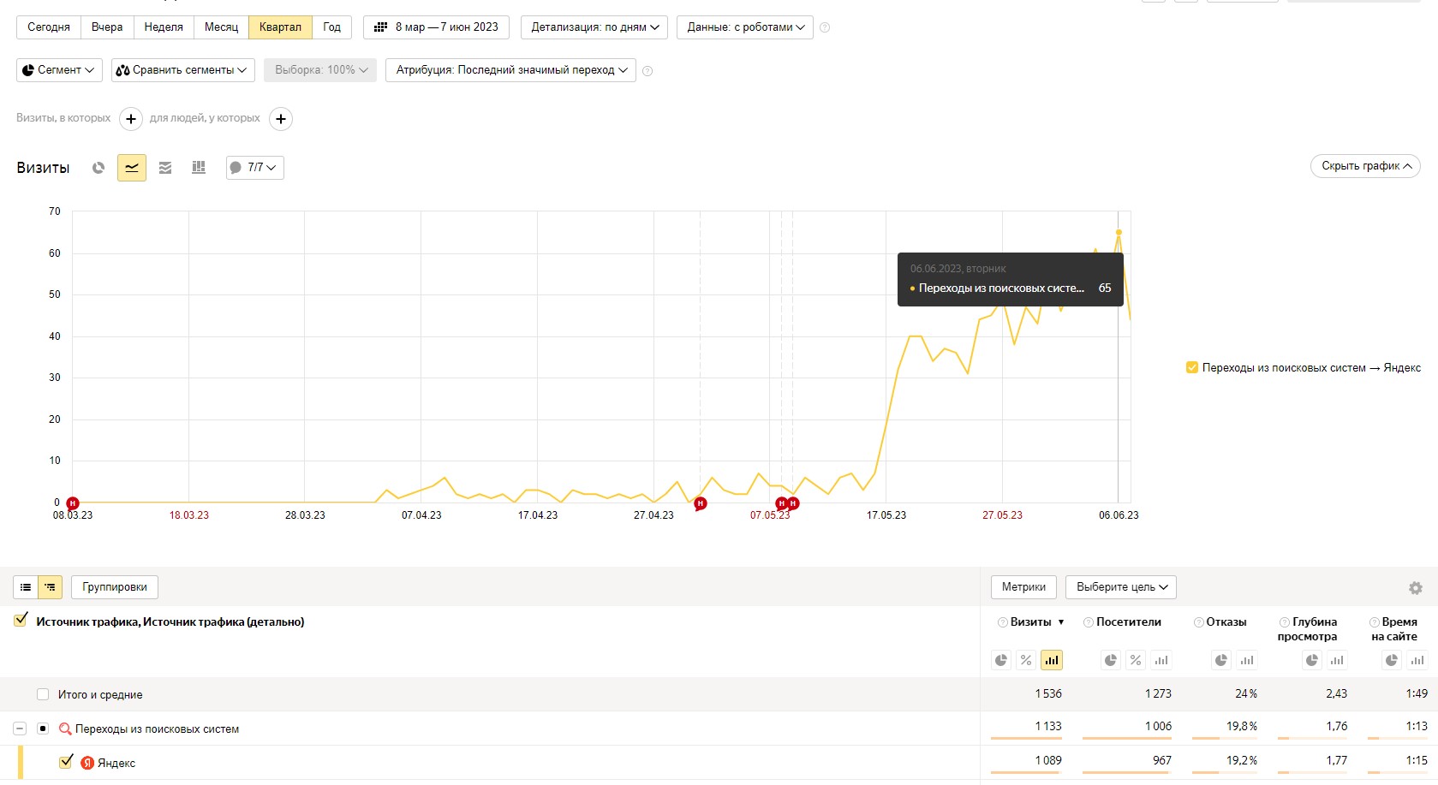Screen dimensions: 1438x785
Task: Show Визиты column as percentages
Action: (1026, 660)
